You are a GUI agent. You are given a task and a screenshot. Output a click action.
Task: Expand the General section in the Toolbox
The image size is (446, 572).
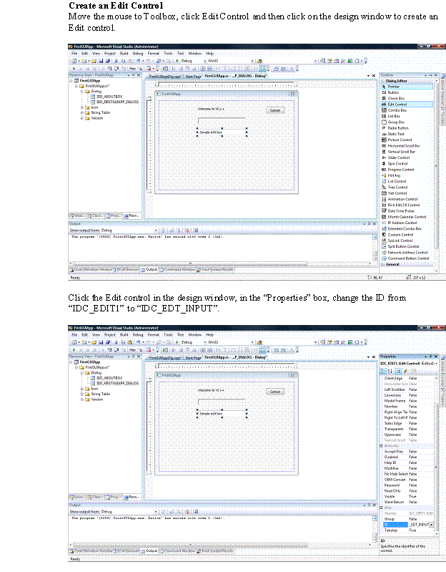(383, 264)
